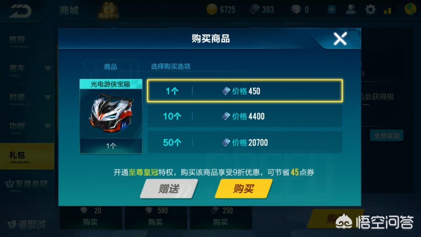Click the 赠送 gift button
Screen dimensions: 421x237
click(169, 189)
